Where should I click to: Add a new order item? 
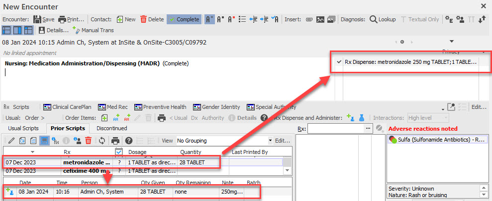[105, 118]
